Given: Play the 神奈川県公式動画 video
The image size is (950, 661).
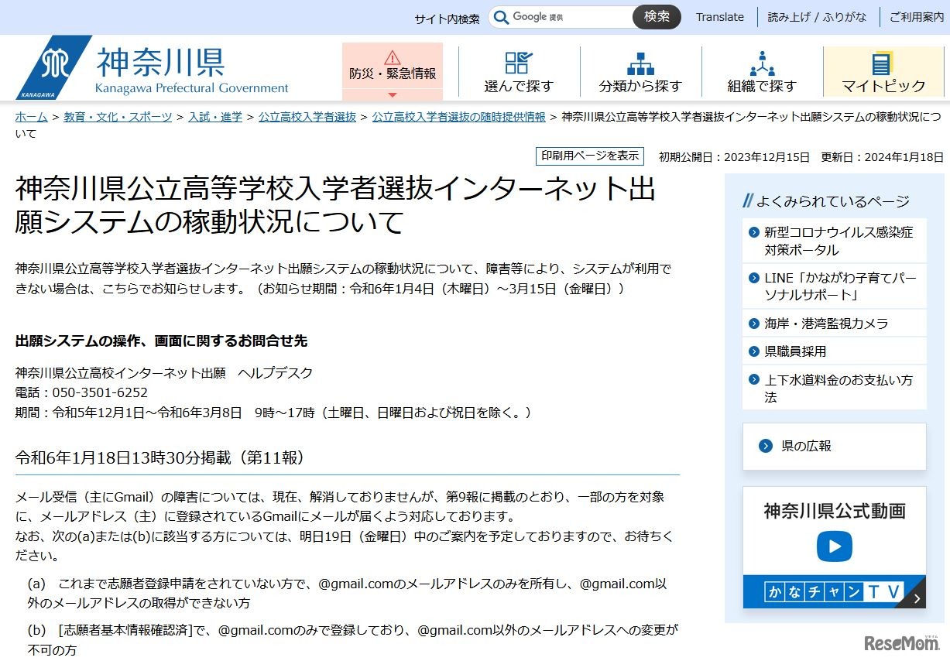Looking at the screenshot, I should click(x=834, y=546).
